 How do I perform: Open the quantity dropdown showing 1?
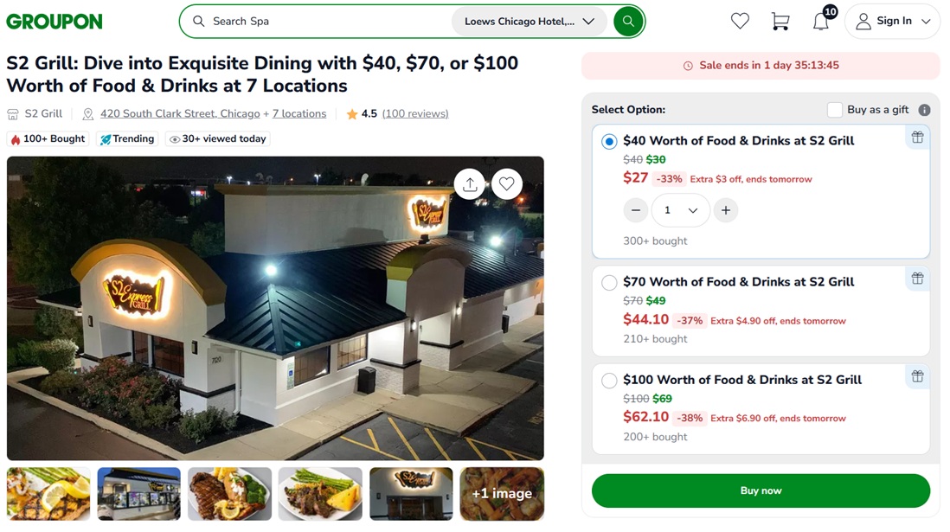click(x=680, y=210)
